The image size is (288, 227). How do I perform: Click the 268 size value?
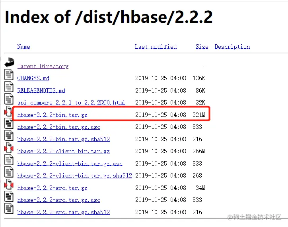point(197,176)
